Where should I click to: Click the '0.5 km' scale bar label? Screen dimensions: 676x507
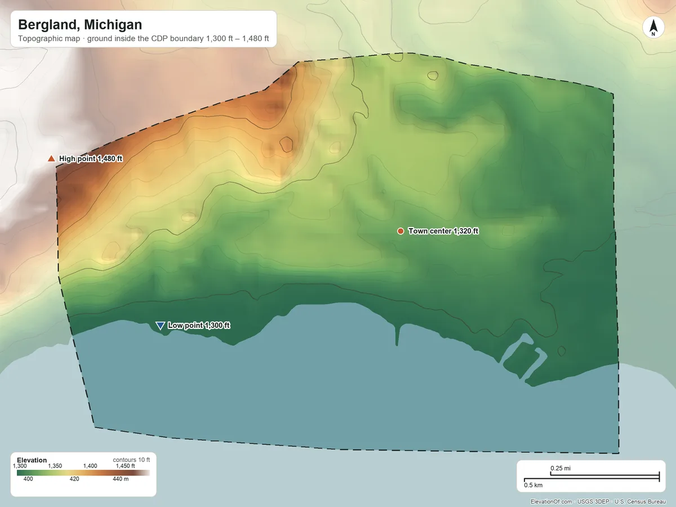[533, 485]
